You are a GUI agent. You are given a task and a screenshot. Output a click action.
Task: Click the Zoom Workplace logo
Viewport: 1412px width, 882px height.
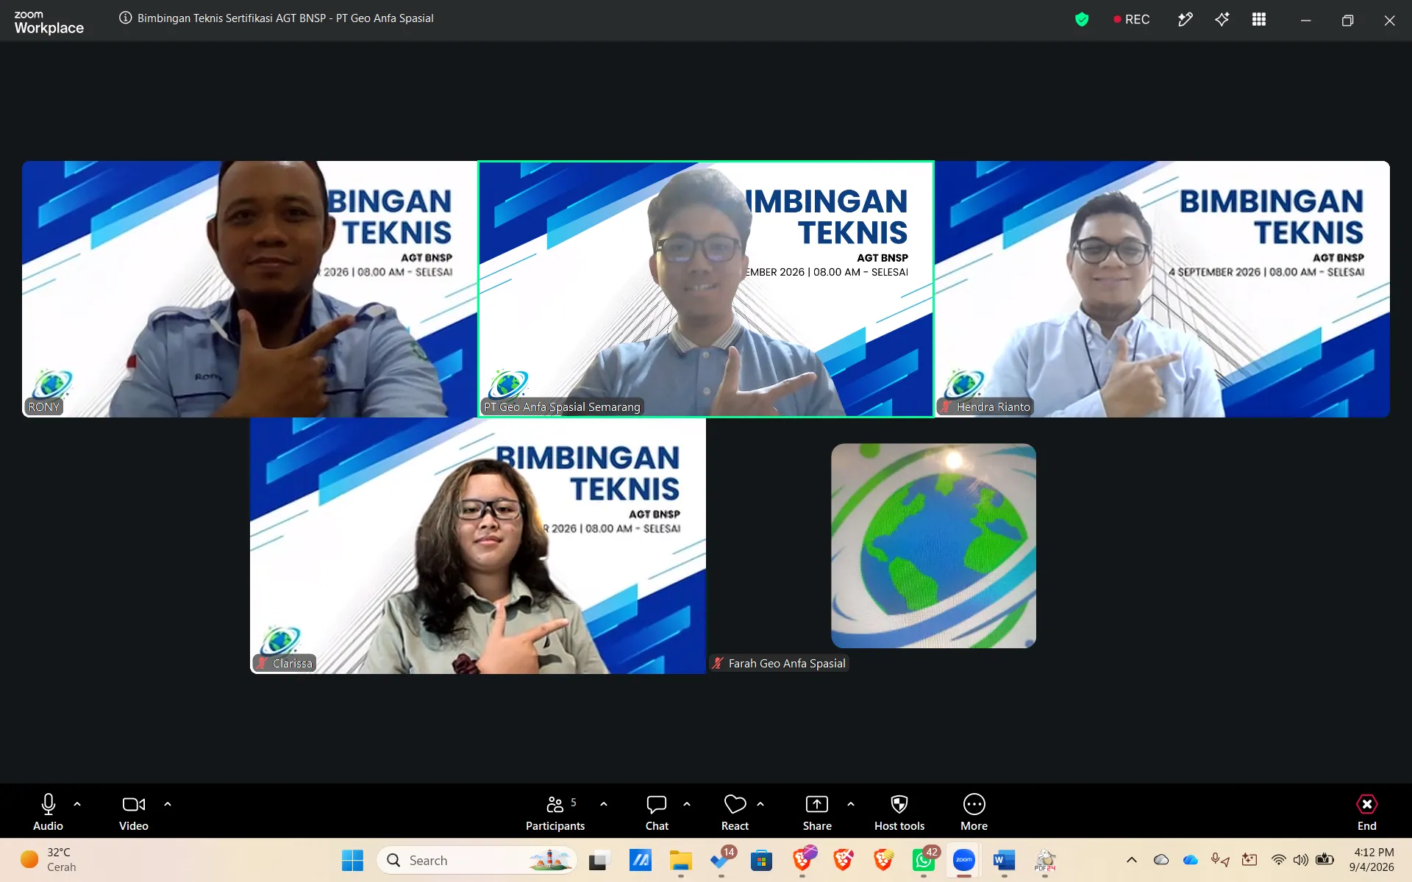49,22
